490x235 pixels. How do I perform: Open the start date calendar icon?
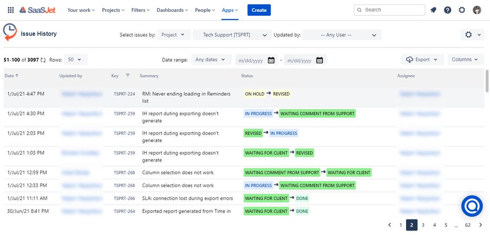point(271,60)
